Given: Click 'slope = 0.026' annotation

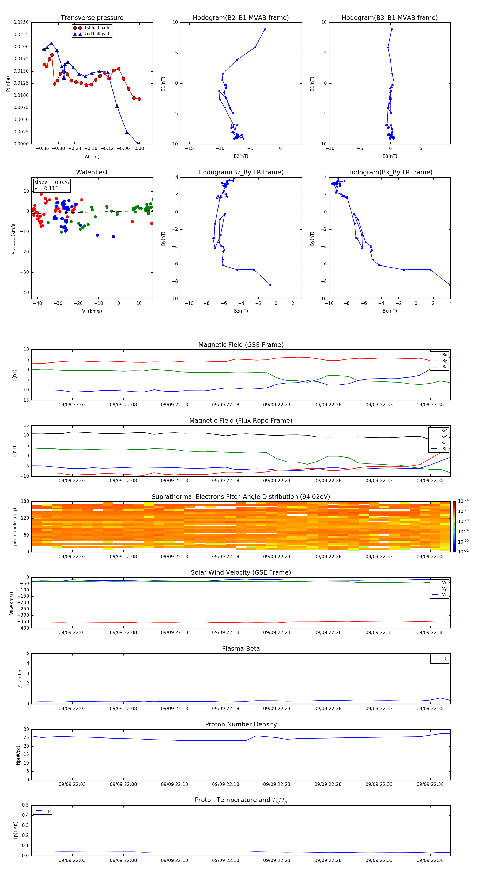Looking at the screenshot, I should tap(52, 183).
